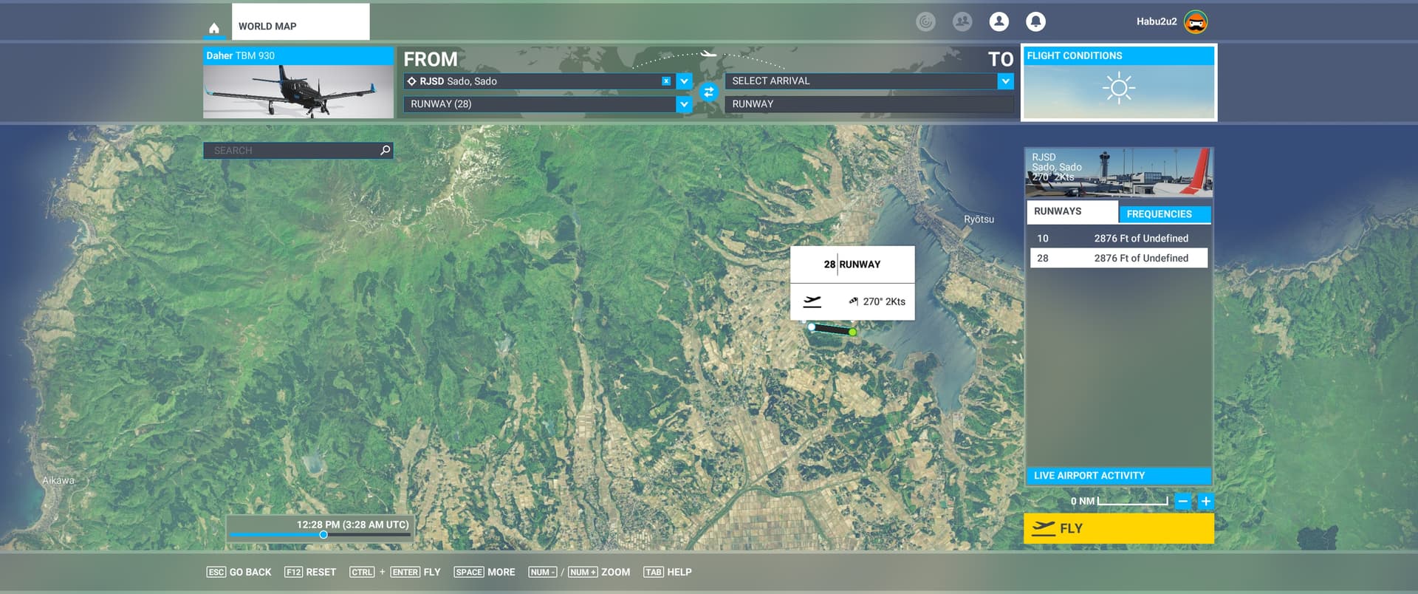Image resolution: width=1418 pixels, height=594 pixels.
Task: Click the search magnifier icon
Action: pyautogui.click(x=385, y=151)
